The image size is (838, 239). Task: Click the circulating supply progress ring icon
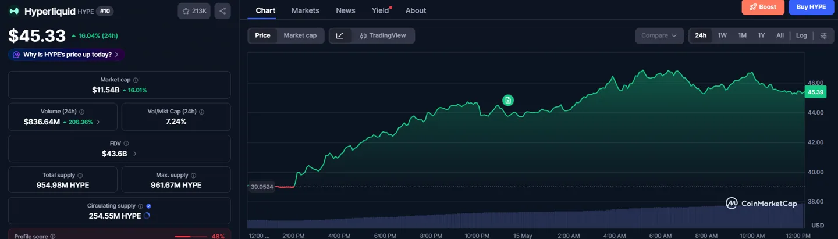(x=147, y=216)
